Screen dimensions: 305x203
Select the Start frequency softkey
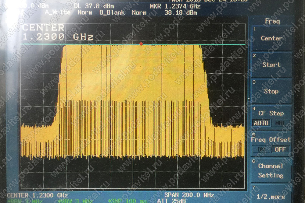tap(272, 65)
